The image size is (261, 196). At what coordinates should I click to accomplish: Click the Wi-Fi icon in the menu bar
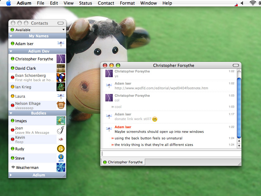pyautogui.click(x=253, y=3)
